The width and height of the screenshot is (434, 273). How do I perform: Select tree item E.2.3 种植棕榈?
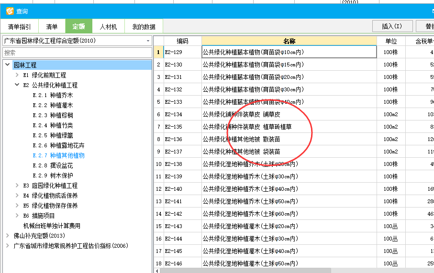(53, 115)
